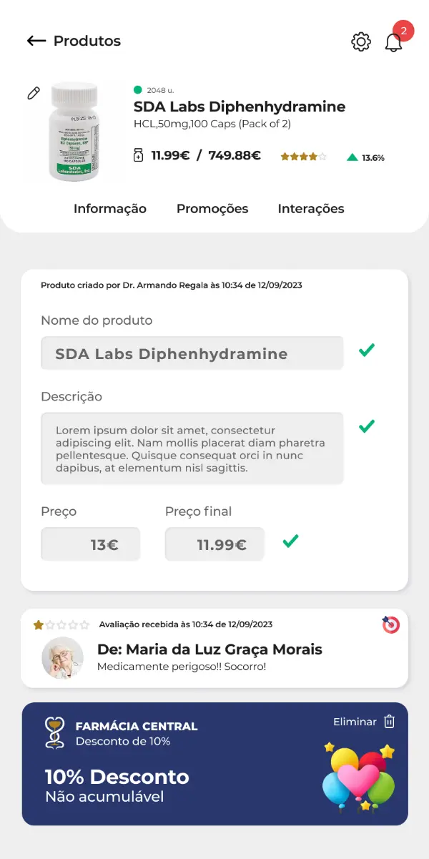The width and height of the screenshot is (429, 859).
Task: Click the Descrição text area
Action: [x=192, y=448]
